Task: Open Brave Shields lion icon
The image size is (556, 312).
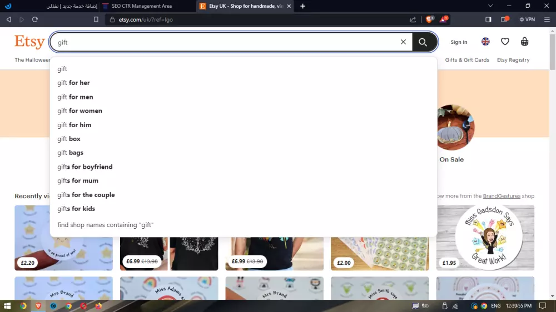Action: coord(429,19)
